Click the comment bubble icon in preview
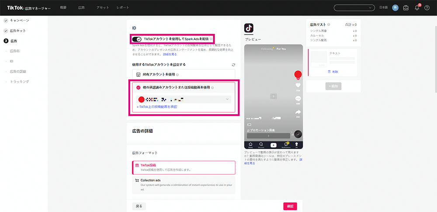 298,99
